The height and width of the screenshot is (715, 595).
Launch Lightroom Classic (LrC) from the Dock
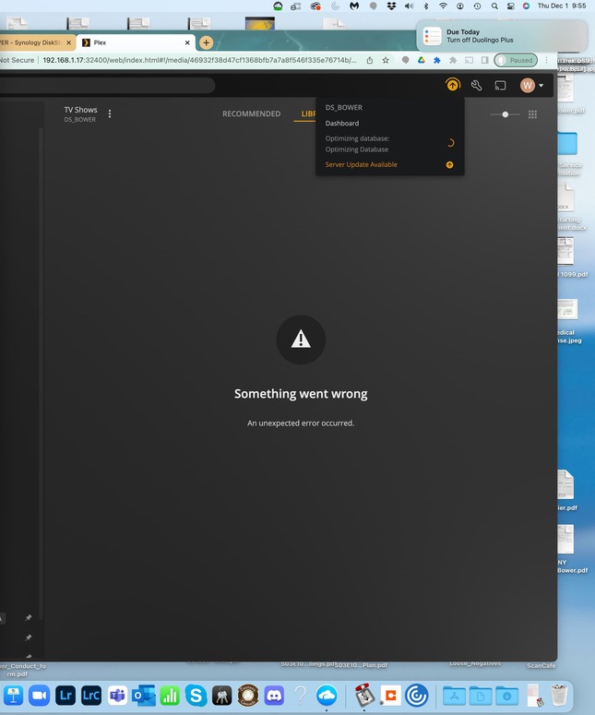click(x=91, y=696)
